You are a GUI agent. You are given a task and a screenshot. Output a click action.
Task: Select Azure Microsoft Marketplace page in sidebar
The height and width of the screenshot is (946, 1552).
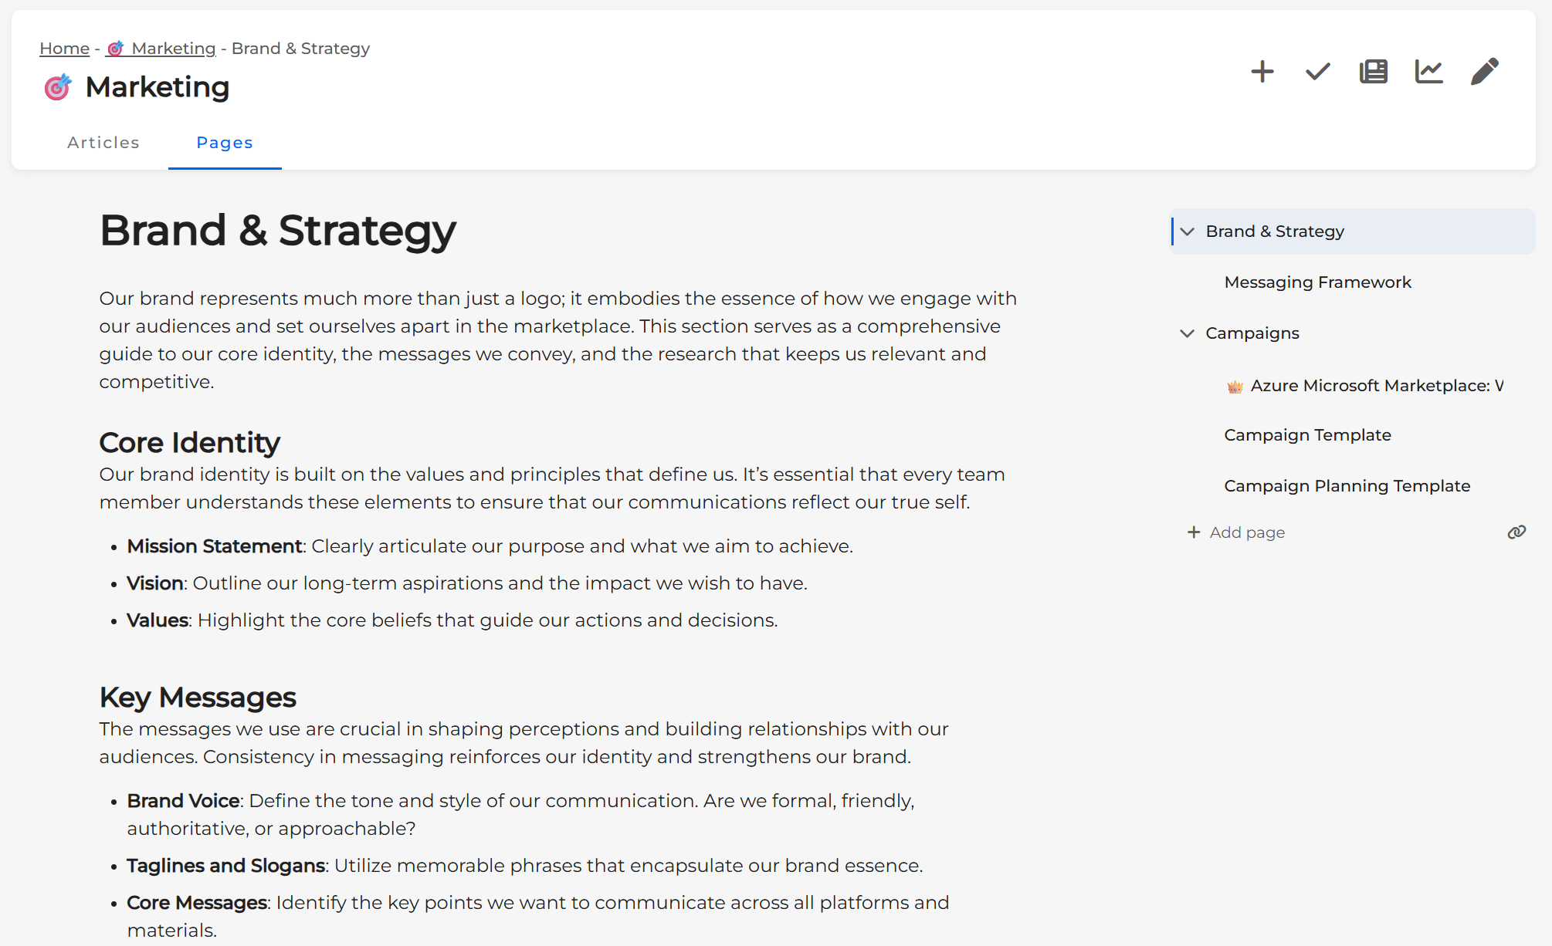click(1376, 386)
